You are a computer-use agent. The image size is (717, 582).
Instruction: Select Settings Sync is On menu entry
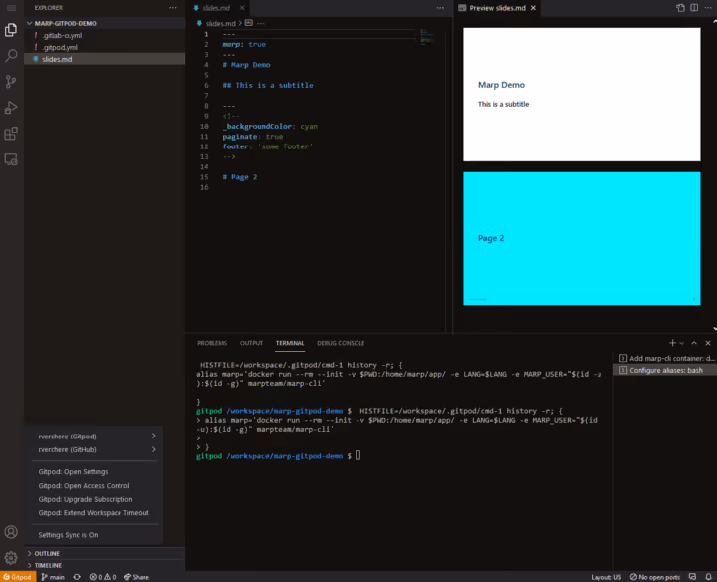[68, 535]
